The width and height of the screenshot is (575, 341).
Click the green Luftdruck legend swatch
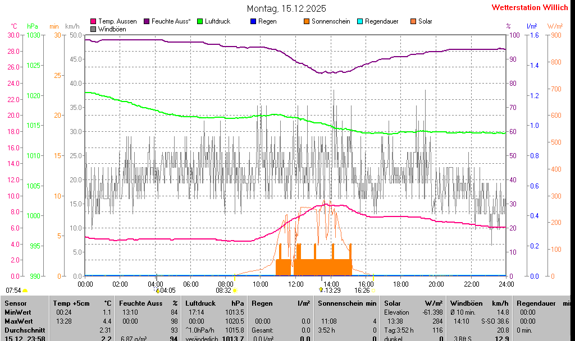200,21
